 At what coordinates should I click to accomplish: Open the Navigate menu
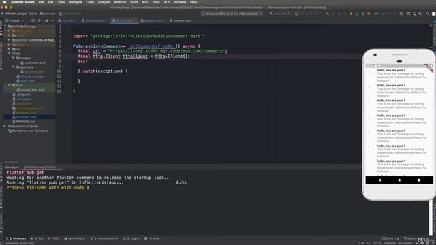(76, 2)
